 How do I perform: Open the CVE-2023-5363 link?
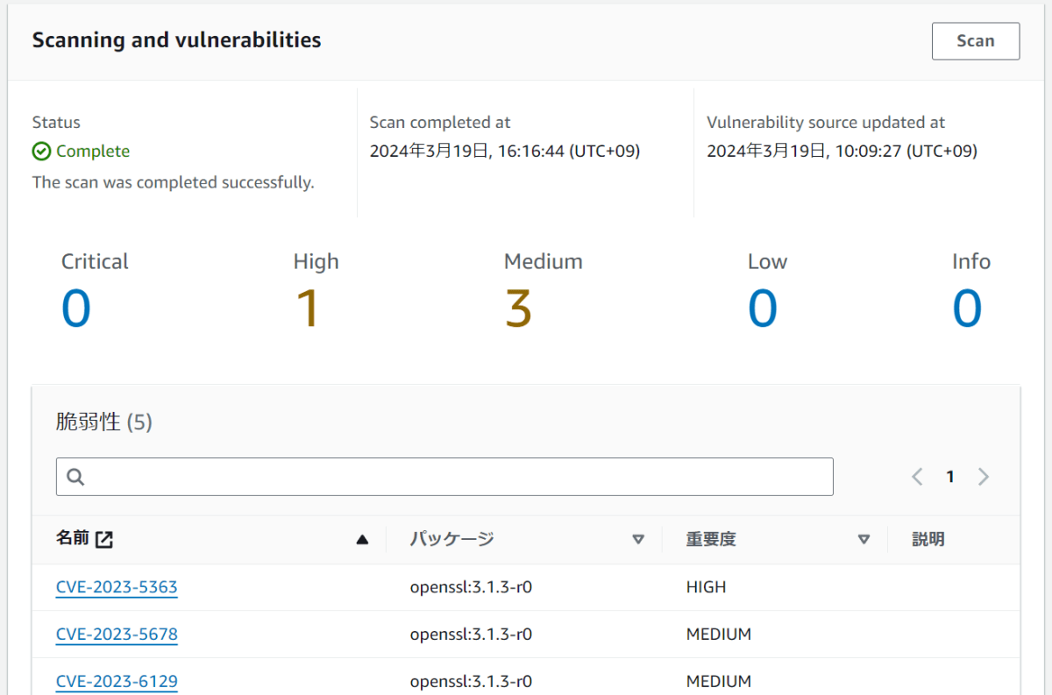[x=117, y=587]
